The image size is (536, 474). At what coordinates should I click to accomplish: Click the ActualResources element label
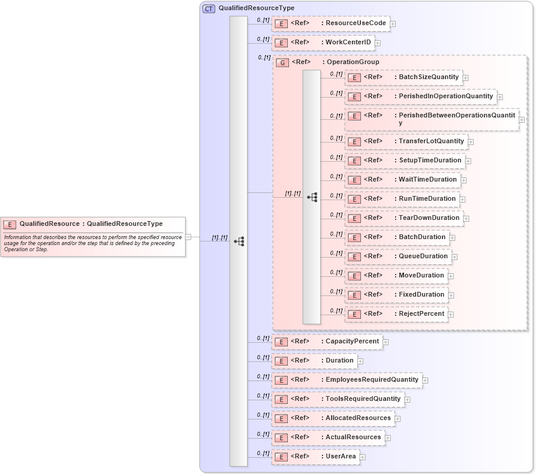point(354,437)
